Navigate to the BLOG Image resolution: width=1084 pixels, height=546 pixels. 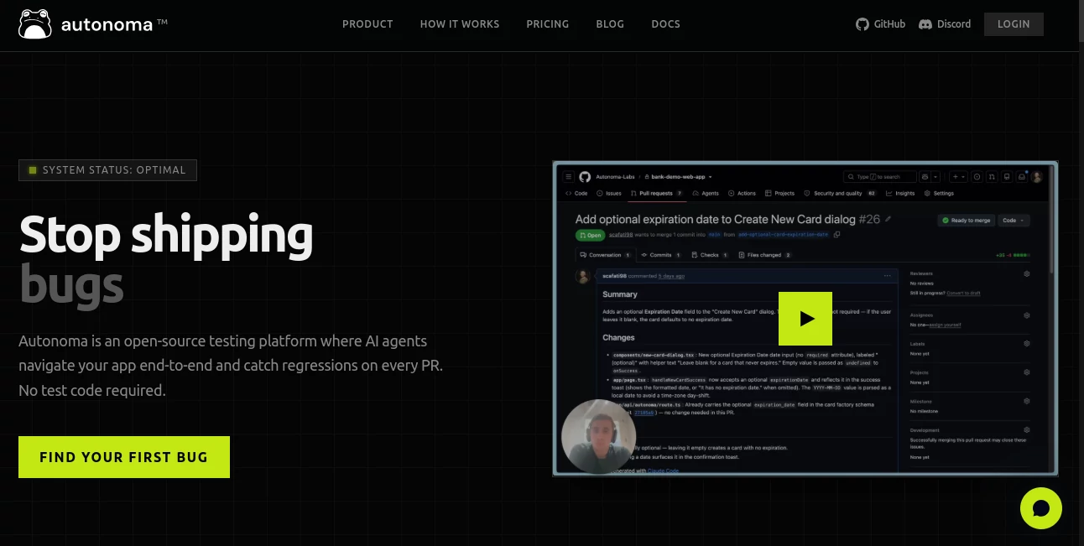(x=610, y=24)
